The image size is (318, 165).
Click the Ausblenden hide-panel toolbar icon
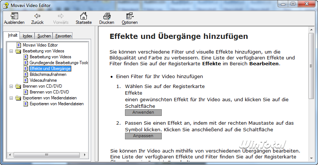click(14, 16)
